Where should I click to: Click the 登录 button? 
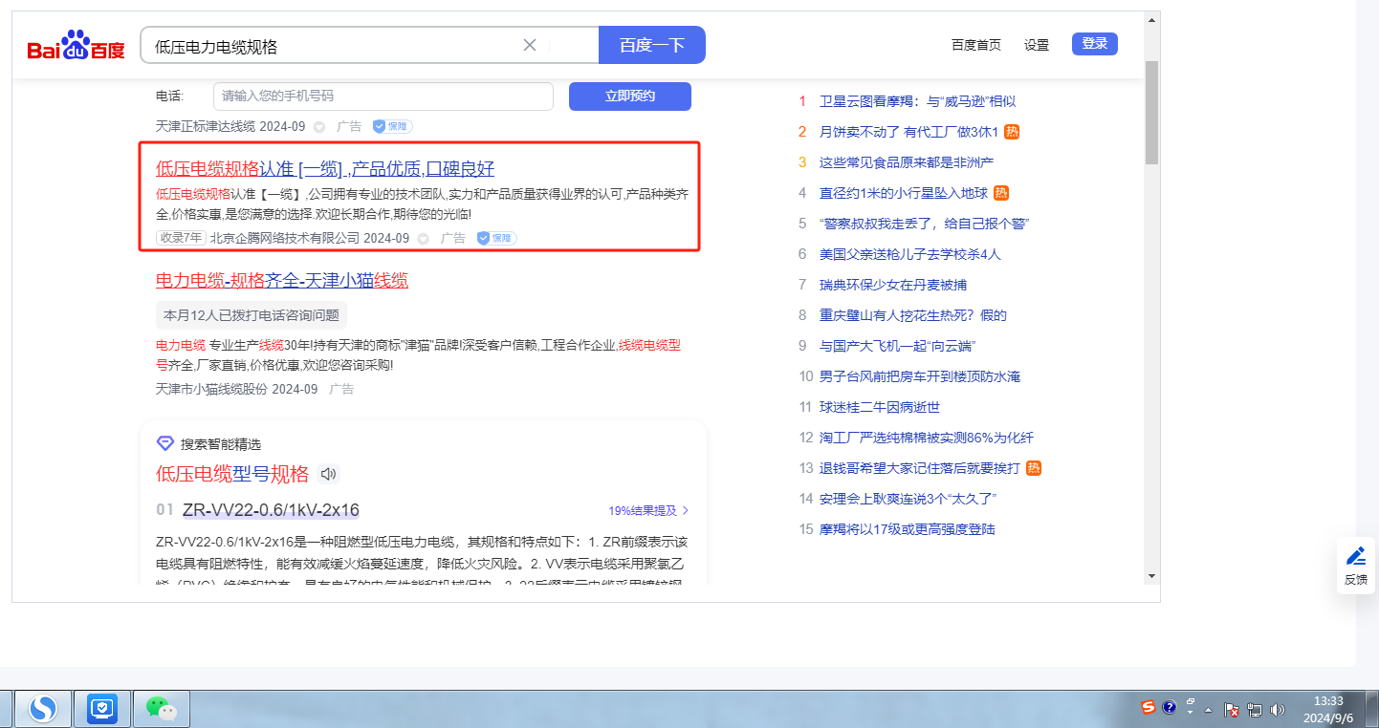click(1095, 44)
